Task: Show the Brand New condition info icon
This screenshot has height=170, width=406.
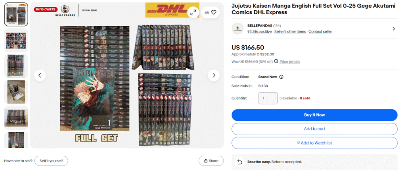Action: pos(281,77)
